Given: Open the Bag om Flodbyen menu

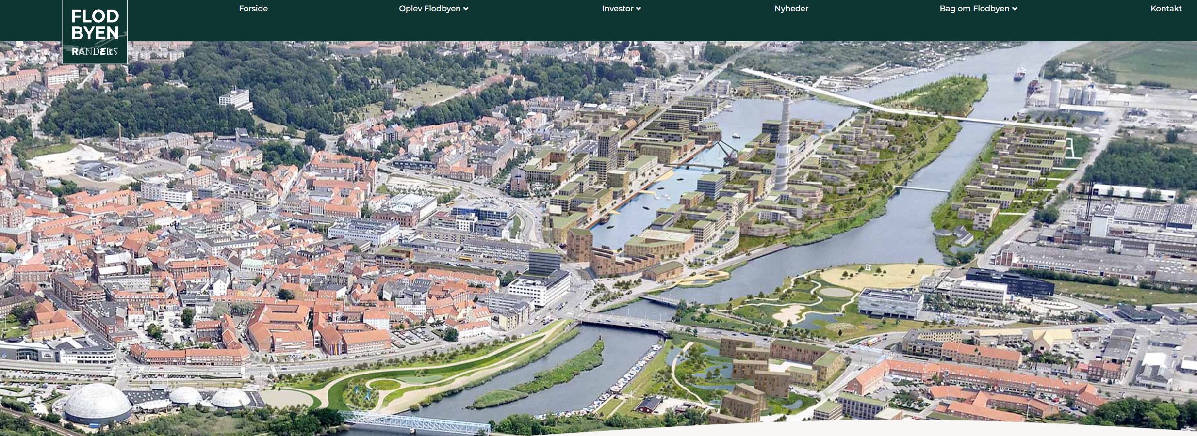Looking at the screenshot, I should click(974, 9).
